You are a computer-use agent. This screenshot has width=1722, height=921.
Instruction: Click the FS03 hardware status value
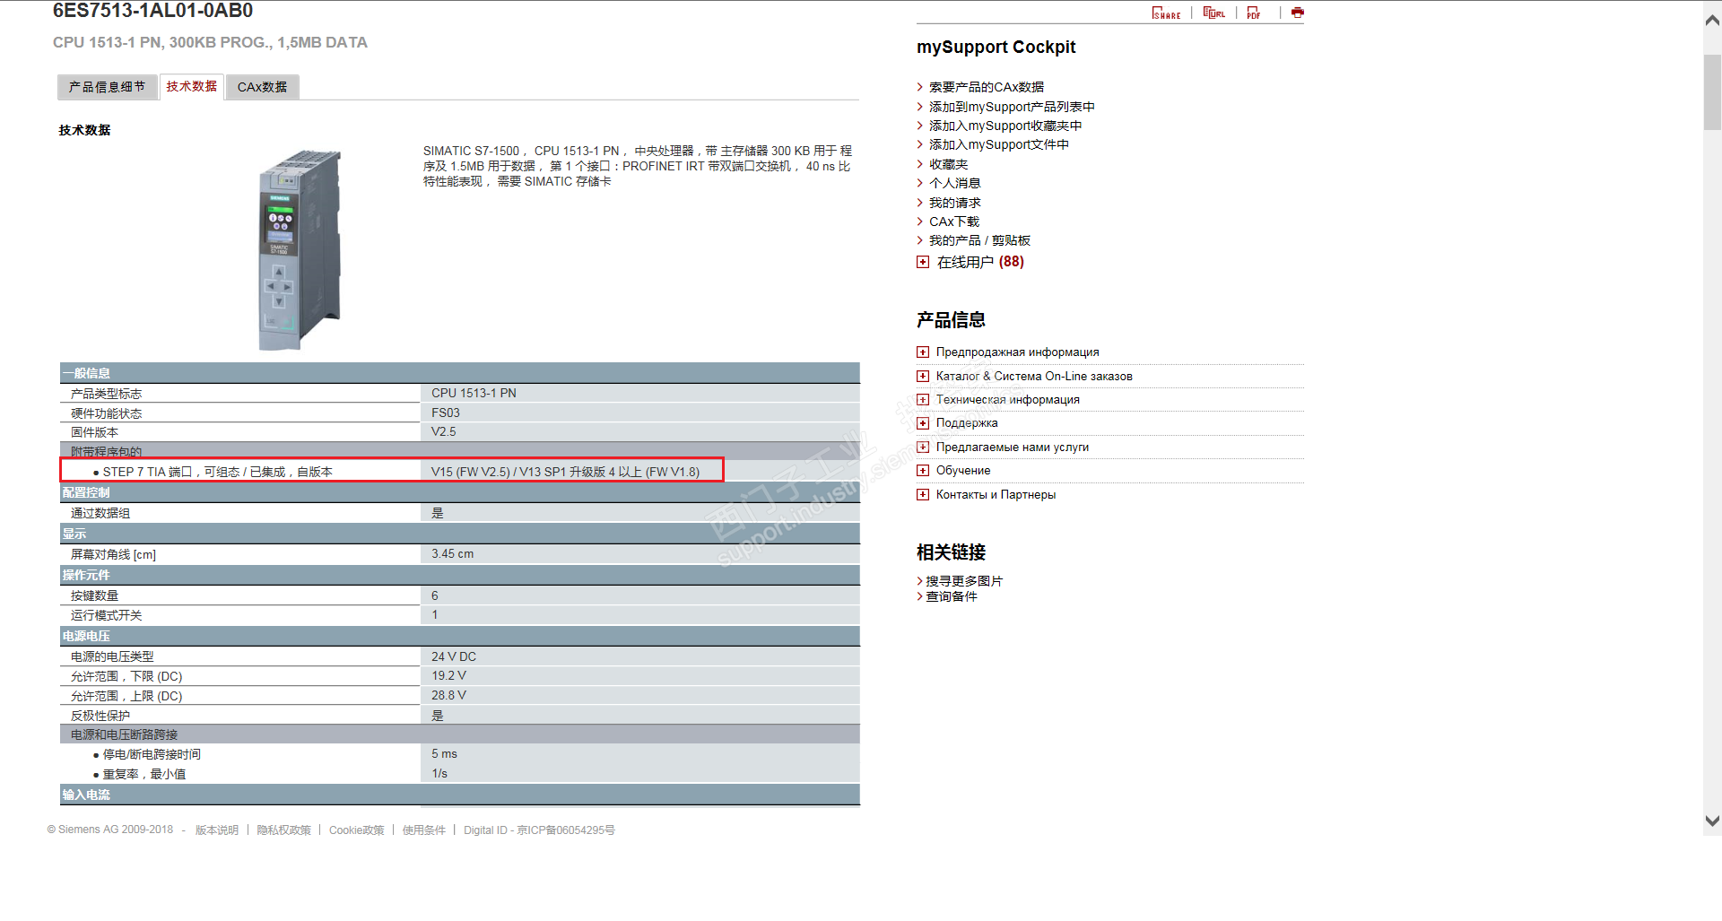(x=446, y=413)
